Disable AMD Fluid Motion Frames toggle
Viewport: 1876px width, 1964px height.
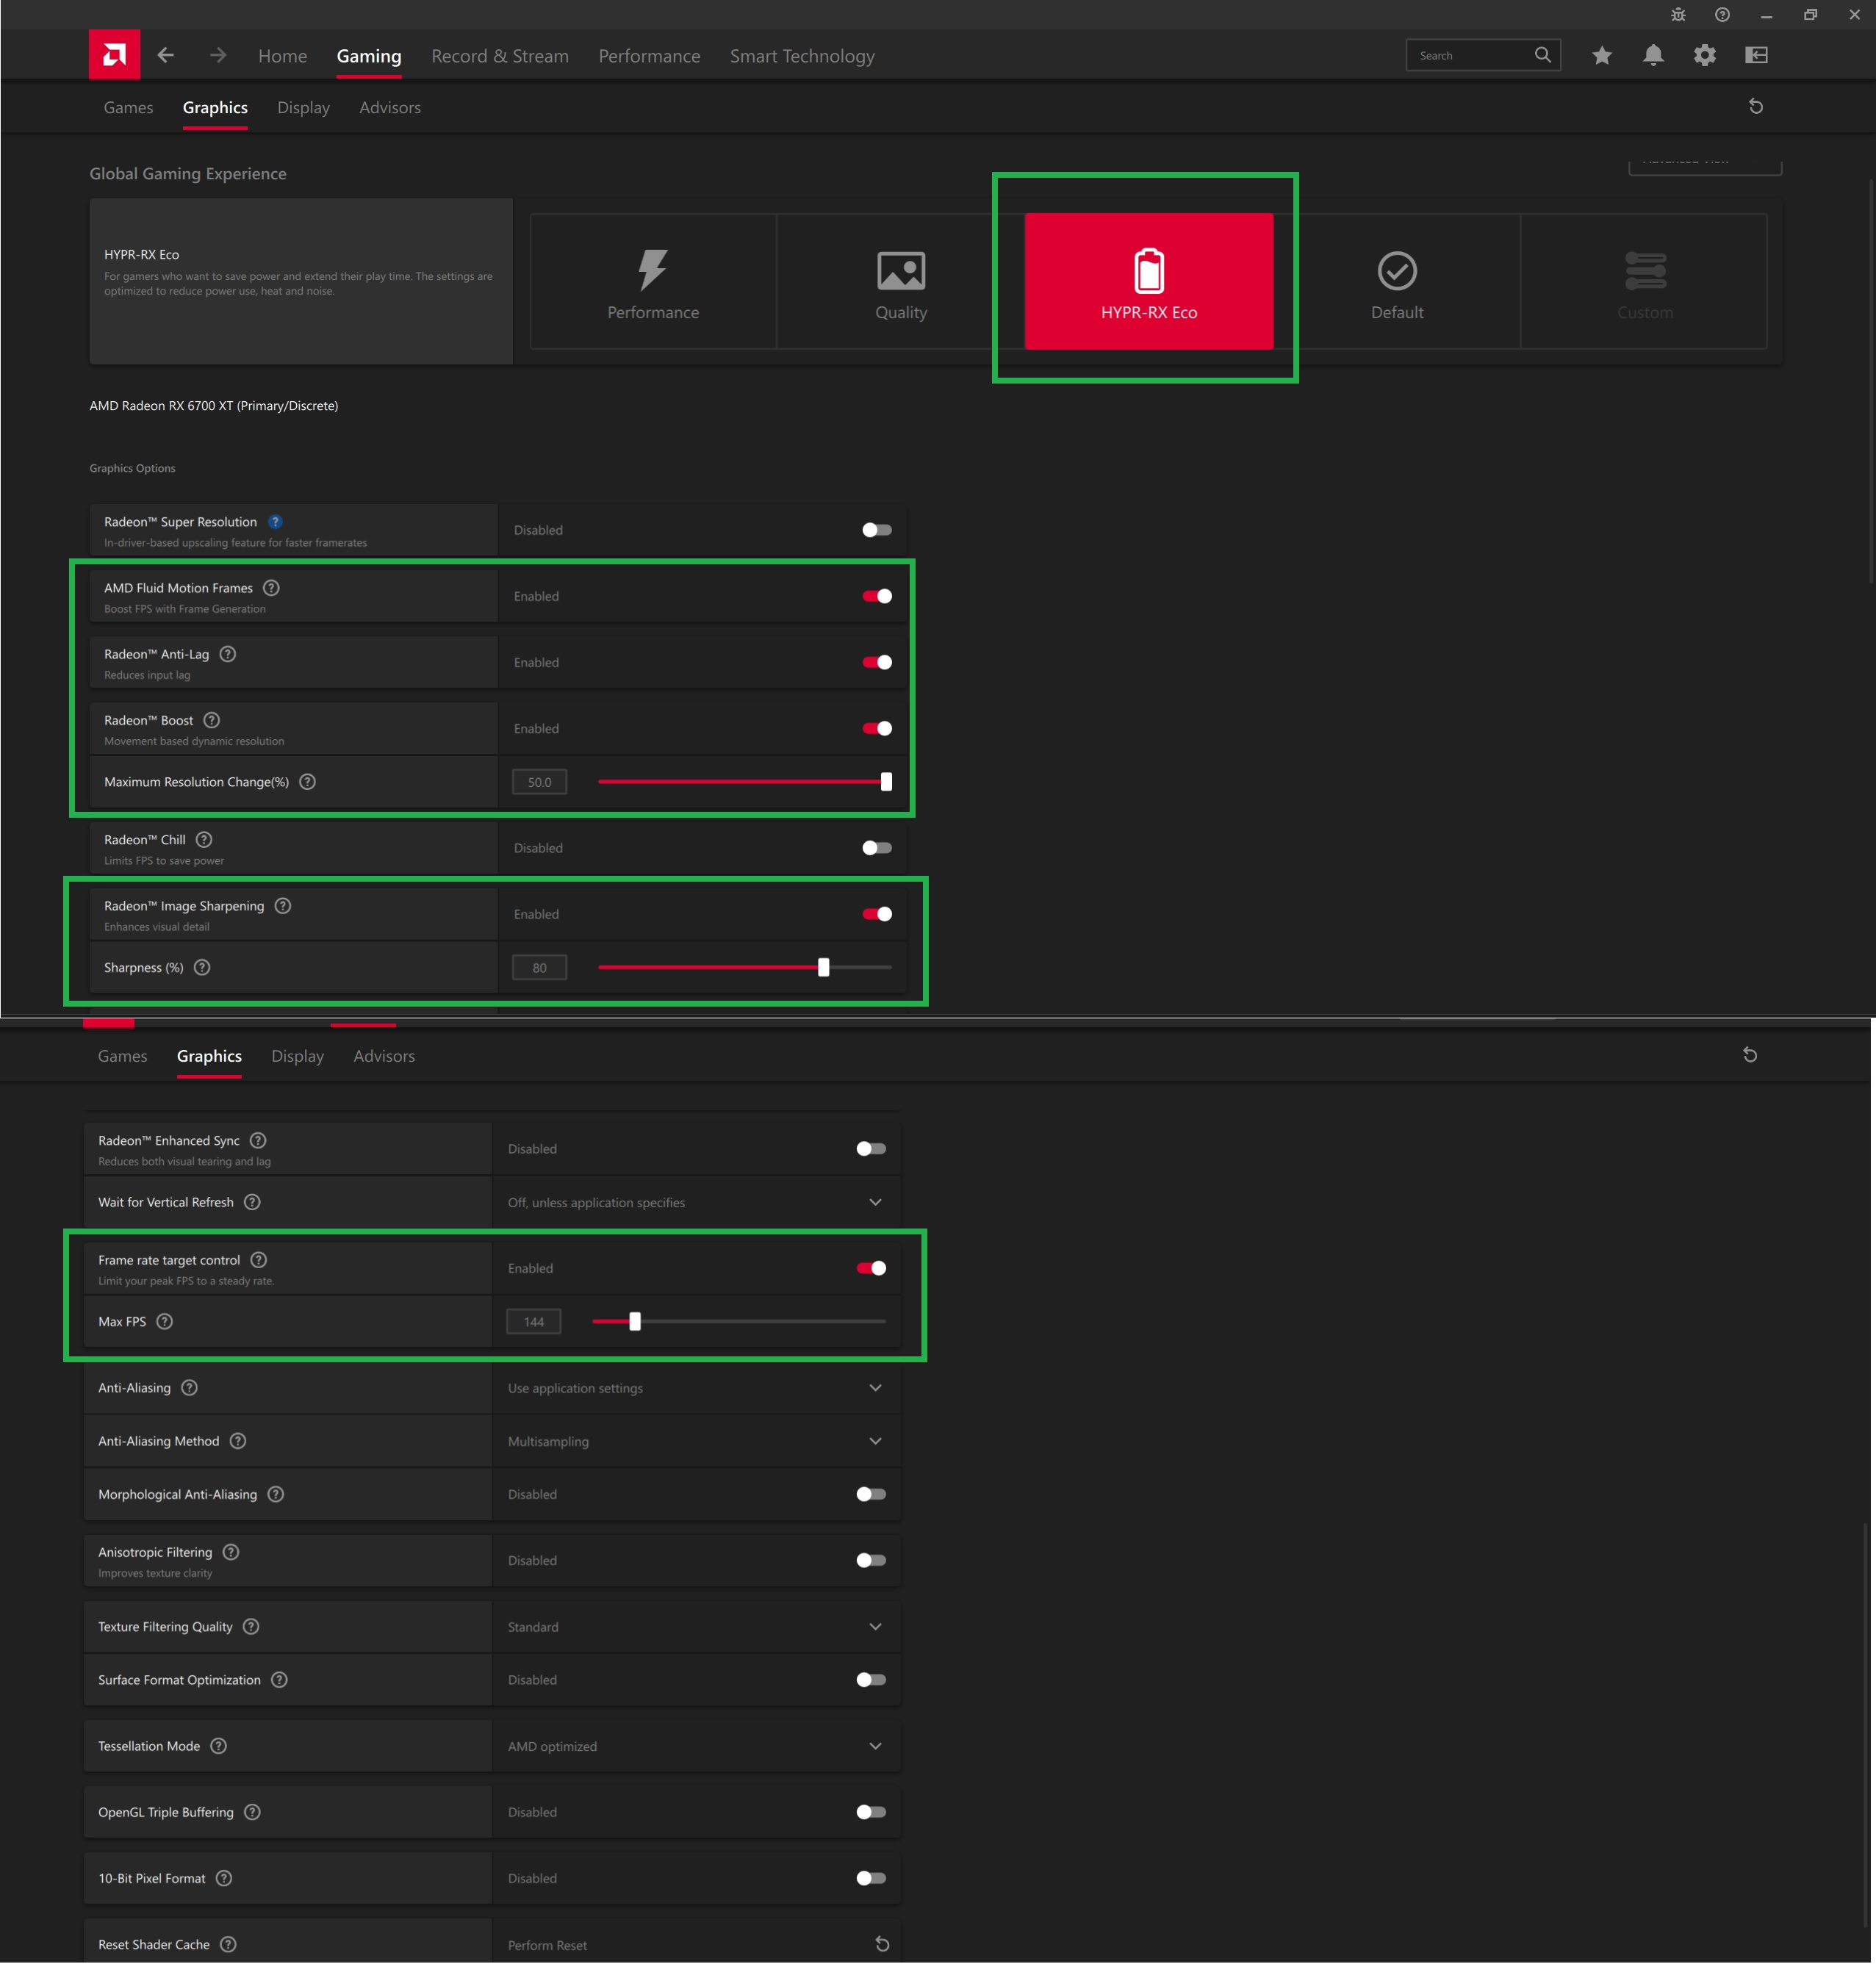click(x=876, y=596)
